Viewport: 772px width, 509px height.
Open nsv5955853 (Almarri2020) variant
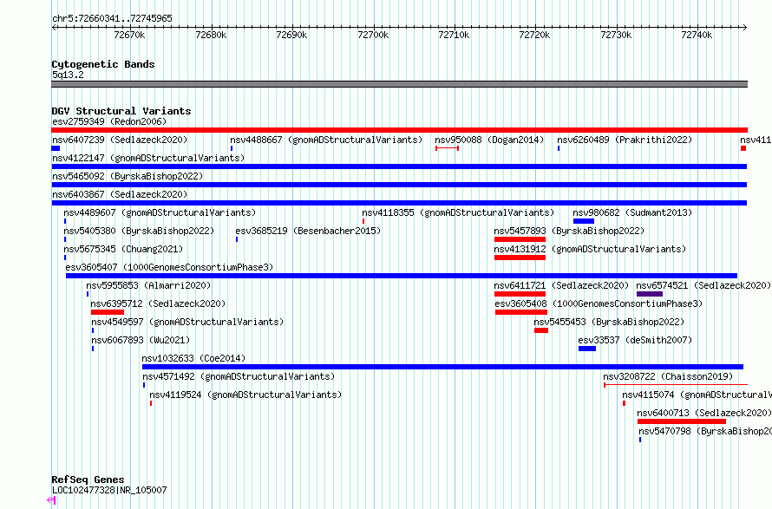tap(148, 285)
